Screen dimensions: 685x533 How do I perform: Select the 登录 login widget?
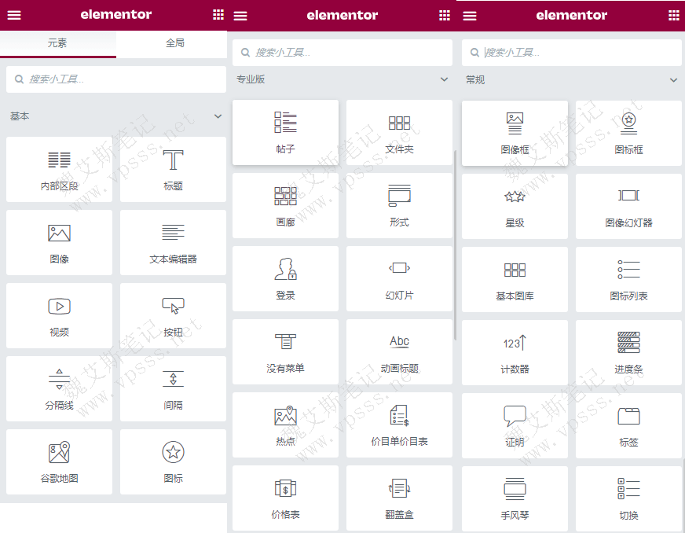click(285, 278)
